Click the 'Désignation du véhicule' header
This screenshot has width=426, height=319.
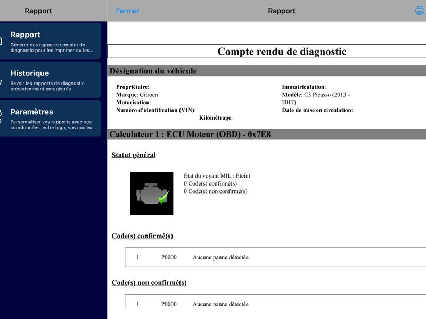[267, 71]
